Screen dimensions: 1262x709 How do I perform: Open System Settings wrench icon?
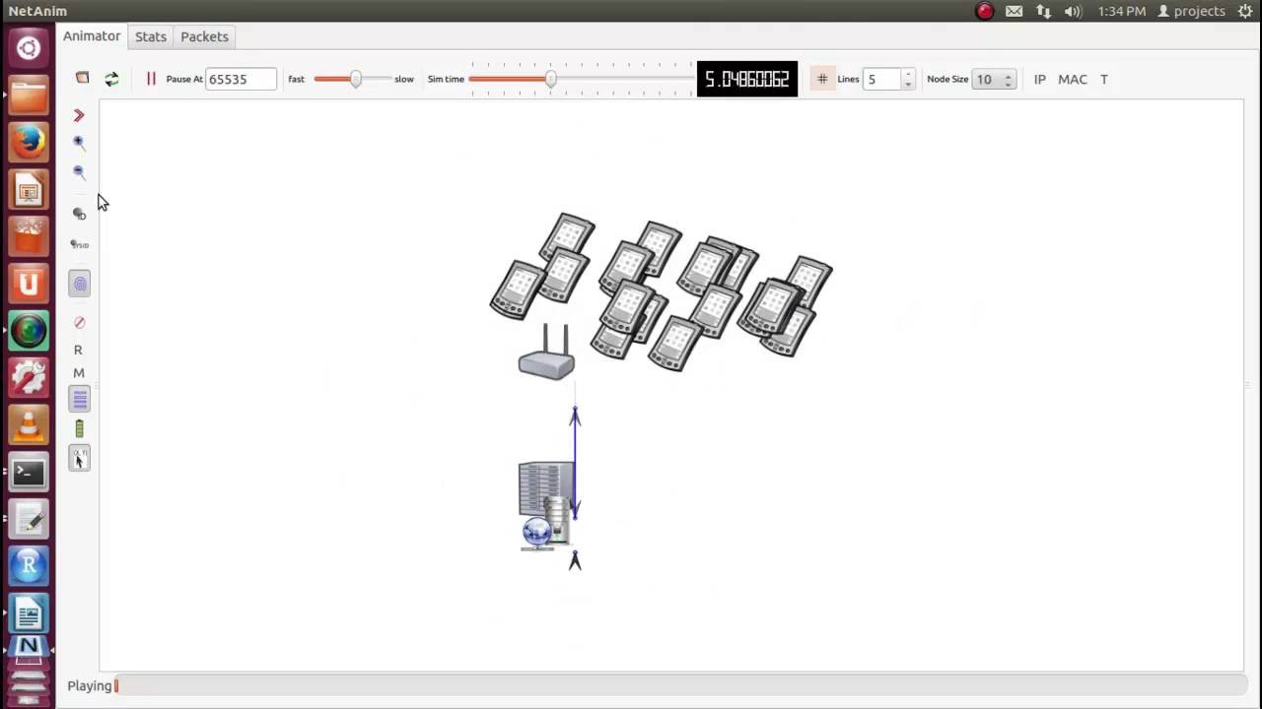pos(29,378)
